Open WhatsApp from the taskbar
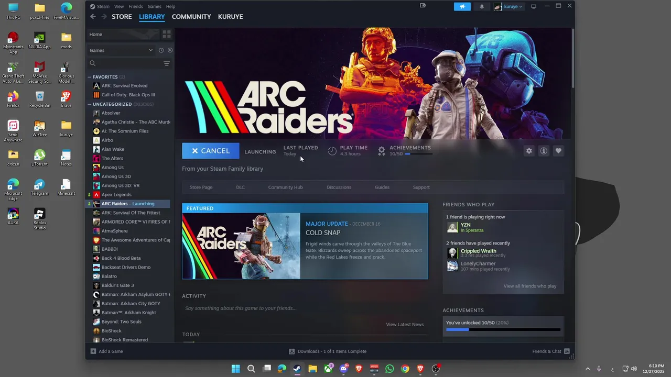This screenshot has height=377, width=671. pos(389,369)
